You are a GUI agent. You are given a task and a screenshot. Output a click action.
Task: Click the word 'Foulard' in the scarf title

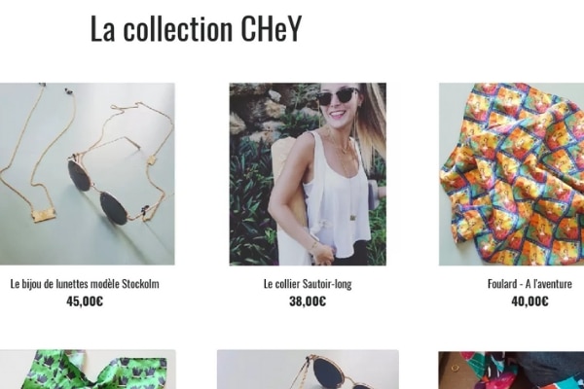click(501, 284)
